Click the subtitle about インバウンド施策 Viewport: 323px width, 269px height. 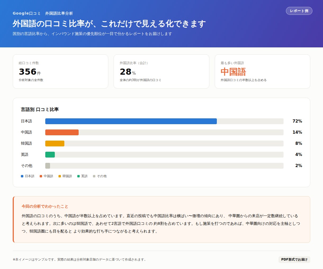point(92,34)
